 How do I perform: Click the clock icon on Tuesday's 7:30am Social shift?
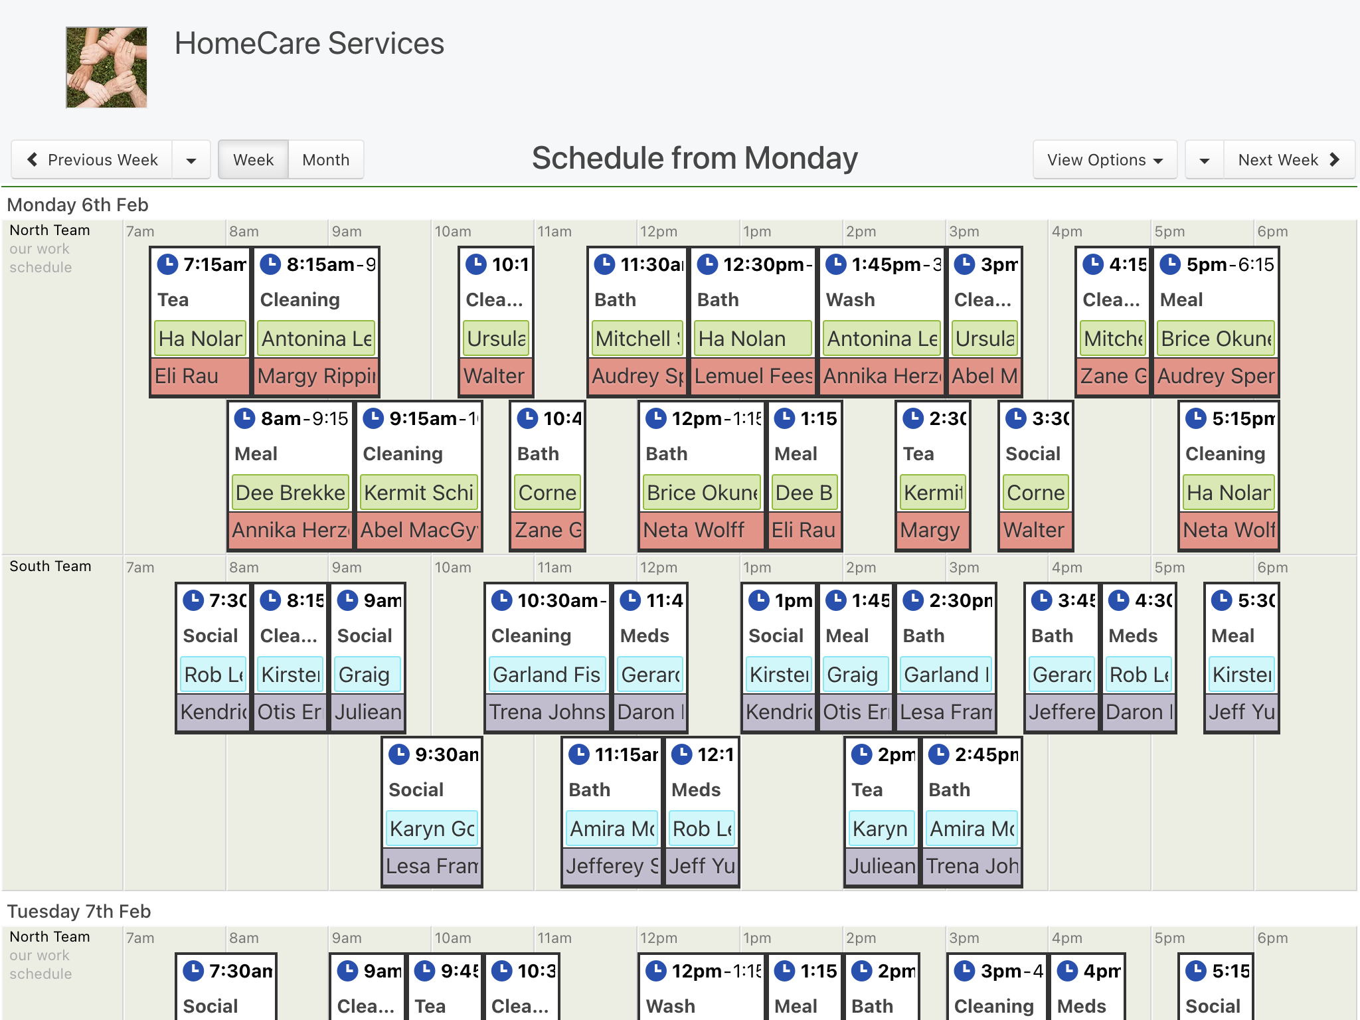tap(193, 970)
